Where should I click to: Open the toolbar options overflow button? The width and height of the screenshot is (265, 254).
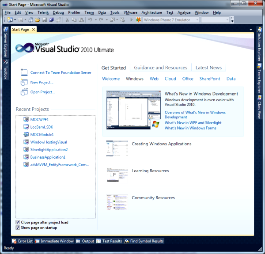pos(232,20)
